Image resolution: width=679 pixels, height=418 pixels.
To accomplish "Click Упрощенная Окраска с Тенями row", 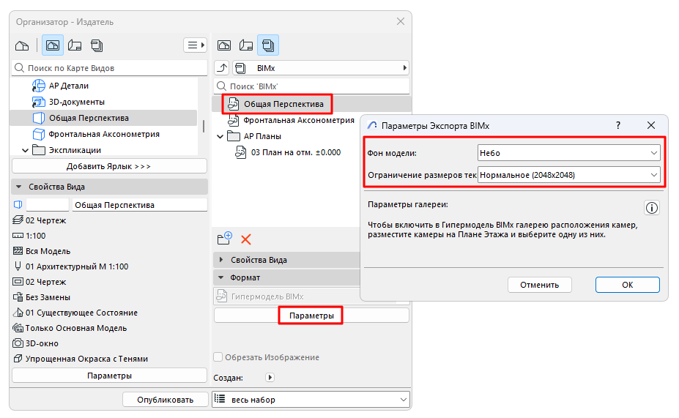I will click(81, 359).
